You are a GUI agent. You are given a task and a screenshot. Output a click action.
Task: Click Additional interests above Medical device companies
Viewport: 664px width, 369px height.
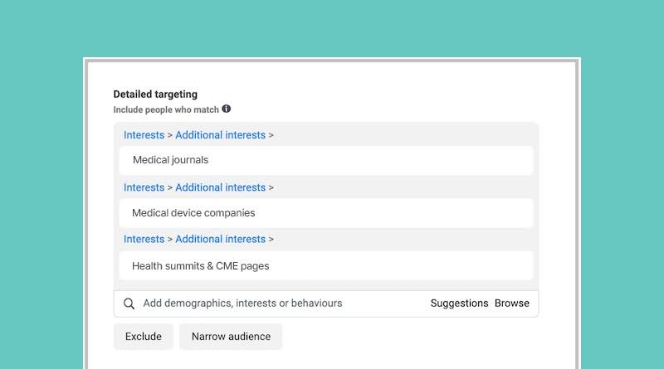220,187
